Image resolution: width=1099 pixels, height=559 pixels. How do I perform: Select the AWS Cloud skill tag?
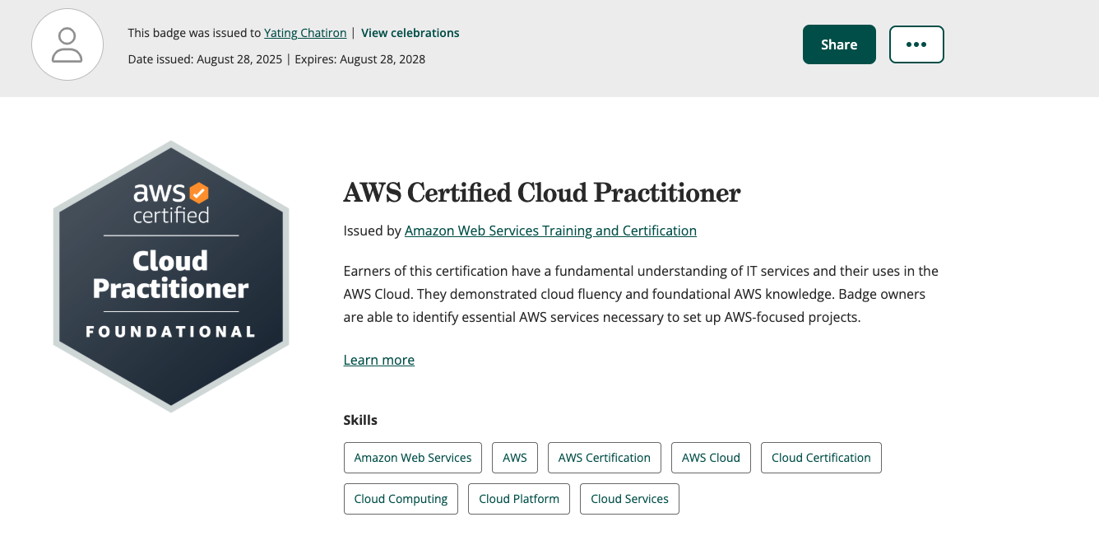coord(711,458)
